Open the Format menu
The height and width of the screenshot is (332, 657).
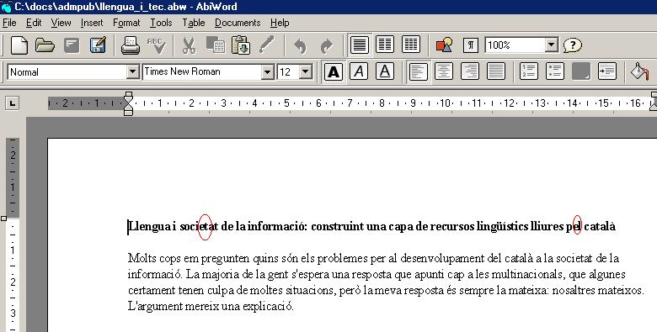pos(126,23)
